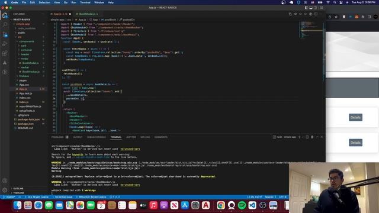Toggle secondary sidebar layout button
Viewport: 379px width, 213px height.
pyautogui.click(x=316, y=8)
